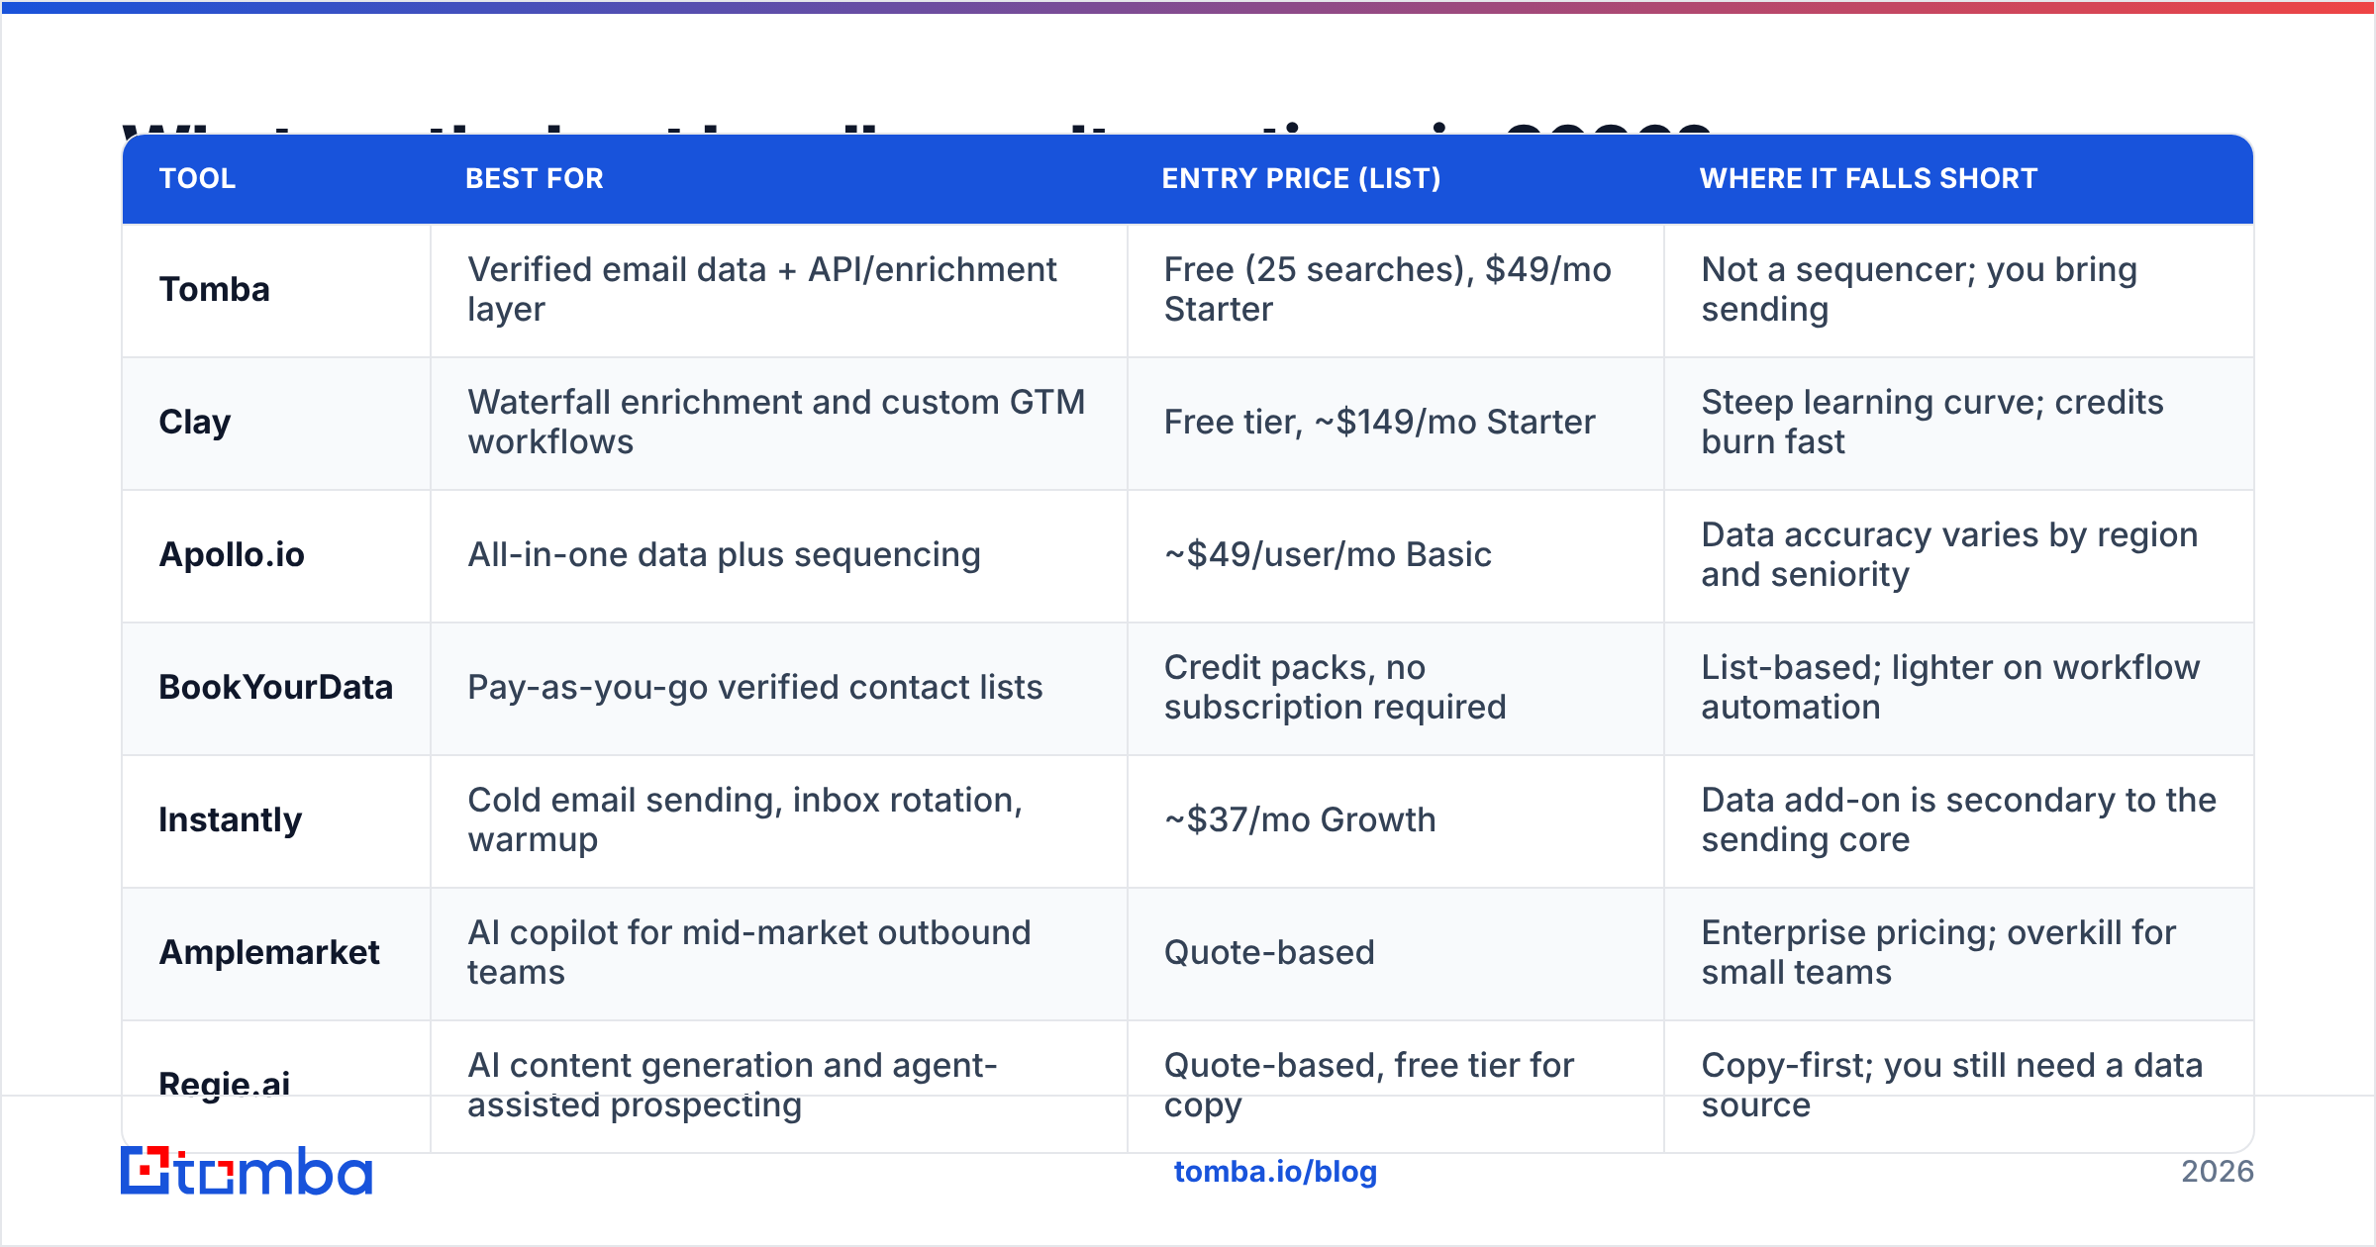Image resolution: width=2376 pixels, height=1247 pixels.
Task: Click the Regie.ai tool name
Action: [x=225, y=1085]
